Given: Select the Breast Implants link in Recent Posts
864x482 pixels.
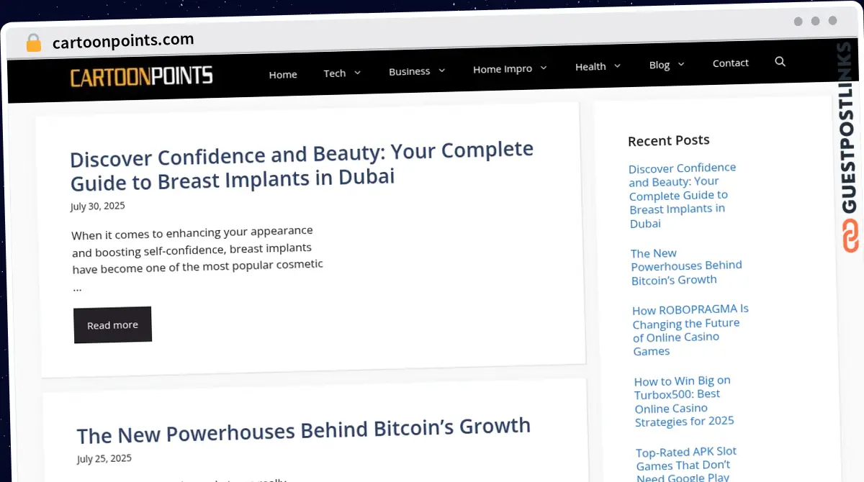Looking at the screenshot, I should click(681, 195).
